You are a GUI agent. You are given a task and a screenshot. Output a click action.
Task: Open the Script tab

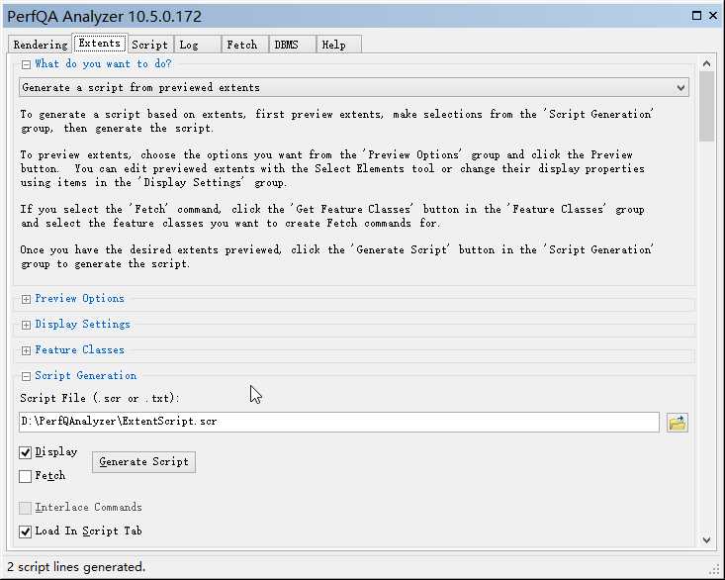click(149, 45)
